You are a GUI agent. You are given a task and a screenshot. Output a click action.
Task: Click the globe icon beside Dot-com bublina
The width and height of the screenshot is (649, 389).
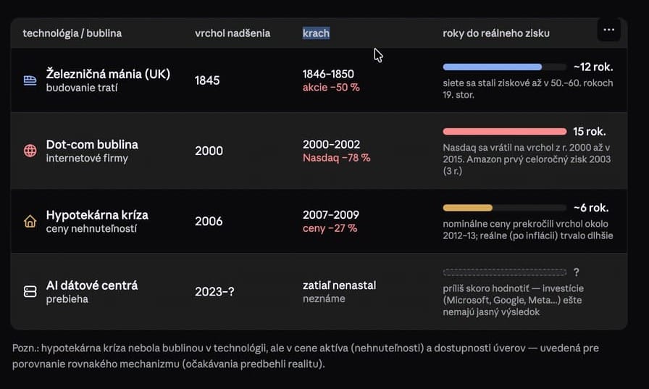coord(30,151)
